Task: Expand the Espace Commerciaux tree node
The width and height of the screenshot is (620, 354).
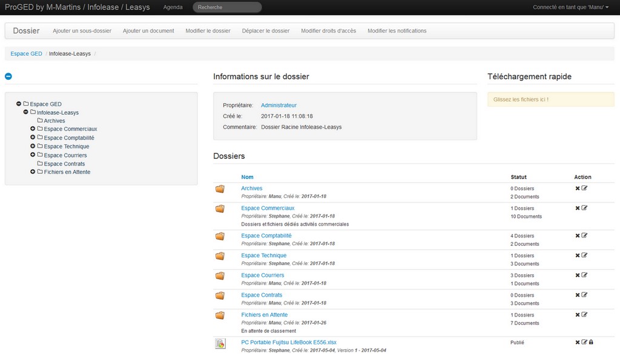Action: coord(31,129)
